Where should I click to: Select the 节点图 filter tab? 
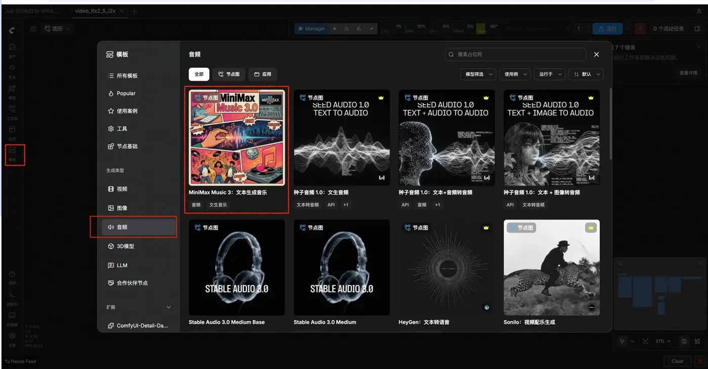pos(229,74)
